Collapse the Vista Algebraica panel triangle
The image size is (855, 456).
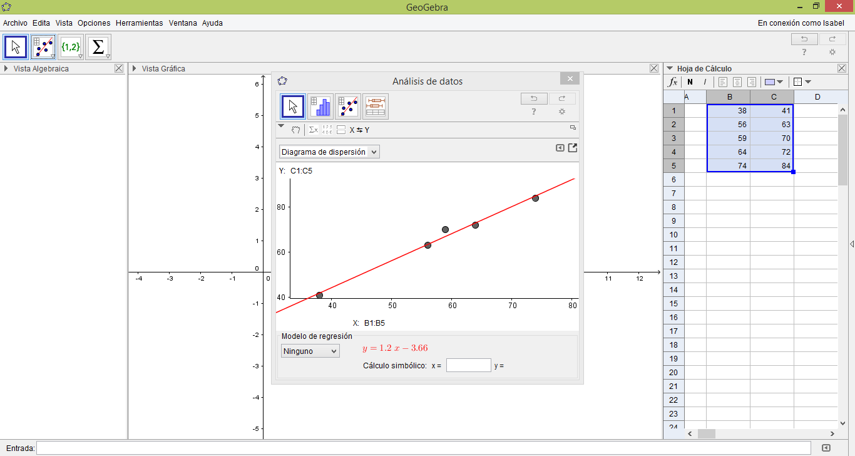(x=6, y=69)
